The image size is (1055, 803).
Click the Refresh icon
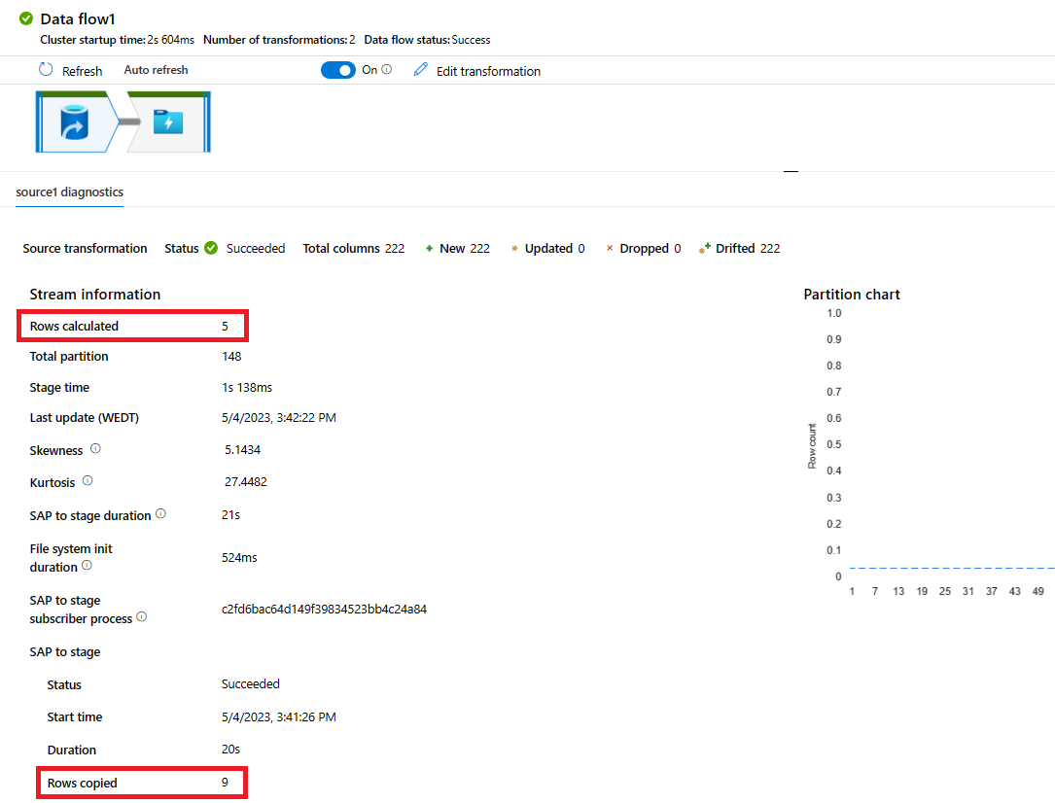46,69
